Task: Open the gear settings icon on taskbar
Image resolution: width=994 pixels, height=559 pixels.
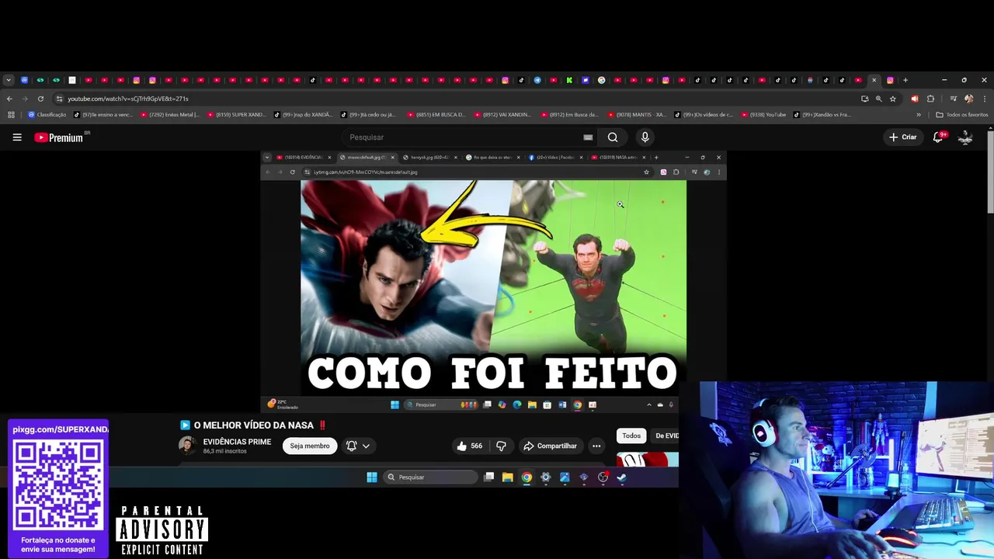Action: [545, 477]
